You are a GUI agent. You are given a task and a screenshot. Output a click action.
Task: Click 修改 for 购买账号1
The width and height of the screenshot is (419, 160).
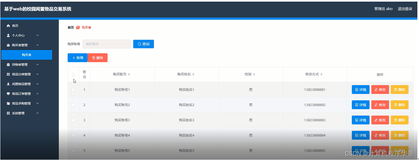point(380,90)
